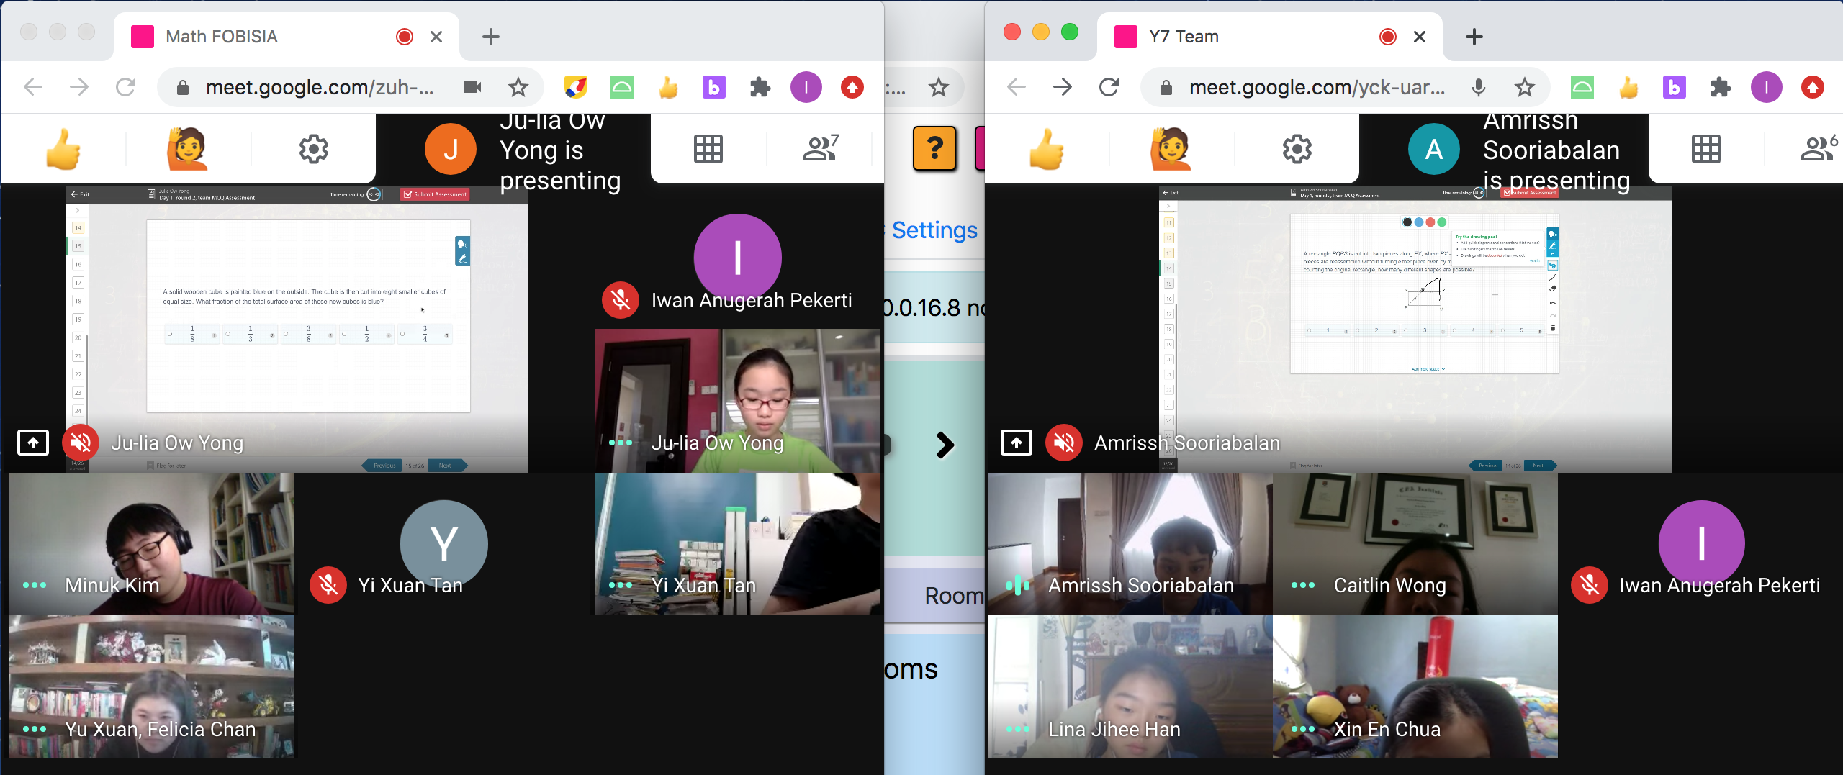Open new tab in Y7 Team window
Image resolution: width=1843 pixels, height=775 pixels.
[x=1474, y=37]
